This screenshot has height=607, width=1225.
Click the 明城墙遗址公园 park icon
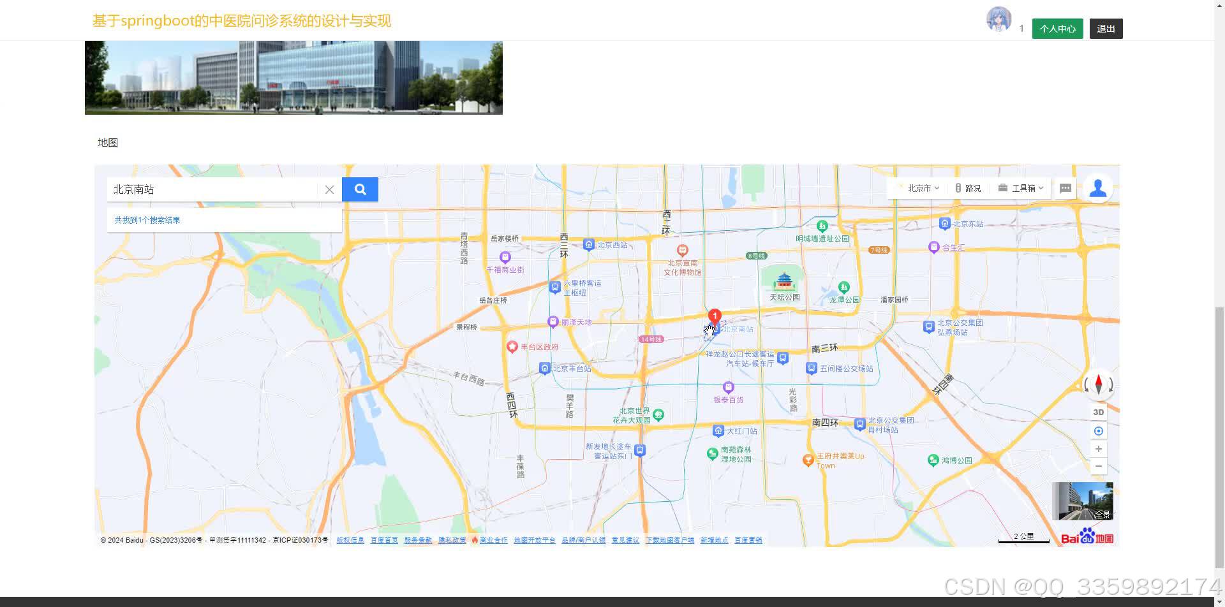click(822, 226)
